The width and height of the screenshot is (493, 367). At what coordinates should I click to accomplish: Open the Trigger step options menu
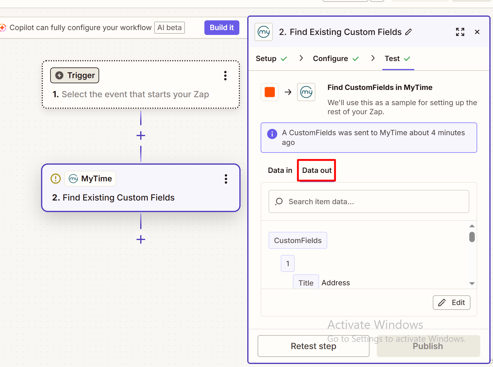click(225, 76)
